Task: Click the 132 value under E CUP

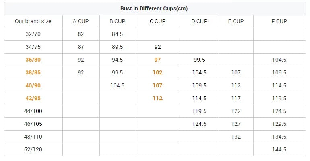Action: [236, 137]
